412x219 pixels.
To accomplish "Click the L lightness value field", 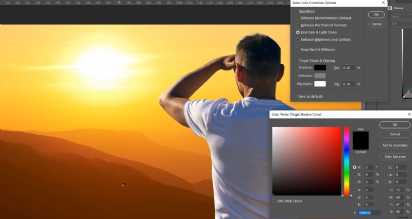I will [400, 167].
